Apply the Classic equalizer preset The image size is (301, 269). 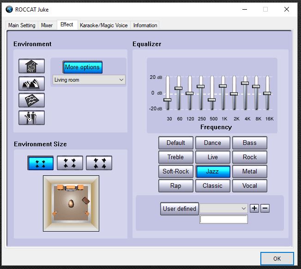[x=213, y=186]
